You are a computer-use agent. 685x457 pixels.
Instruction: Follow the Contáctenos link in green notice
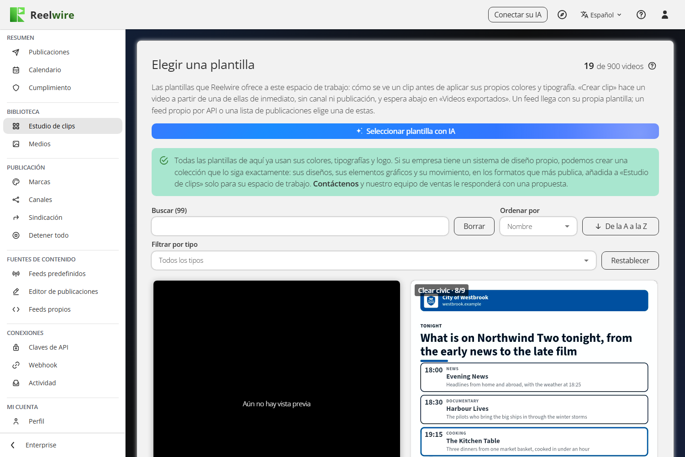pyautogui.click(x=336, y=184)
